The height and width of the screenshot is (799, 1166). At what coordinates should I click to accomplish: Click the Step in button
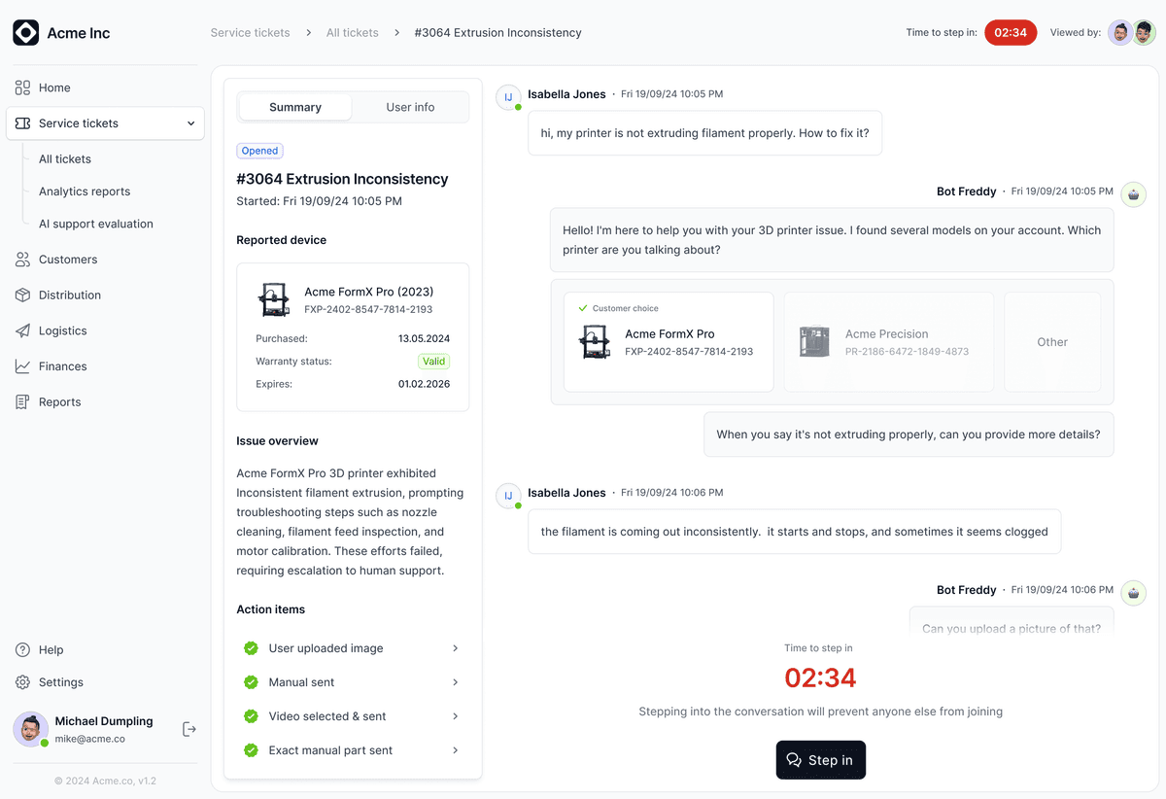tap(821, 760)
